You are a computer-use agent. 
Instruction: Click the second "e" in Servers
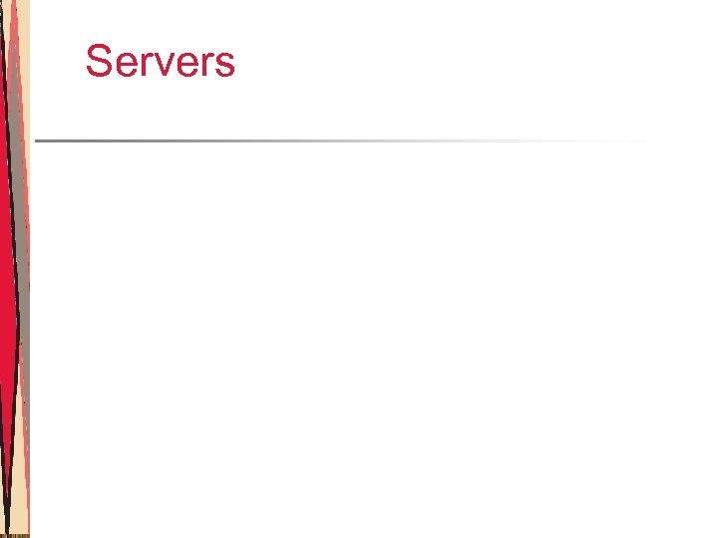[x=187, y=64]
